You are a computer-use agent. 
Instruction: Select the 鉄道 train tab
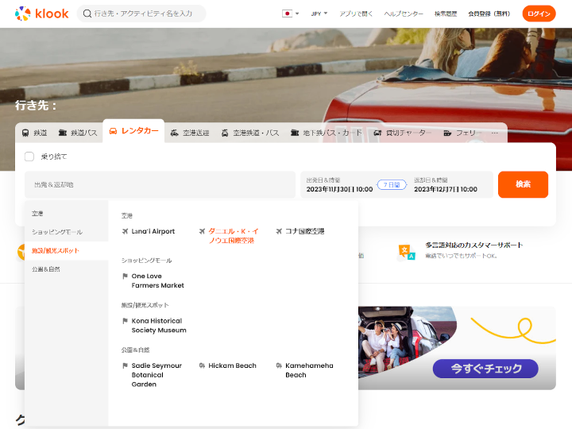point(34,133)
